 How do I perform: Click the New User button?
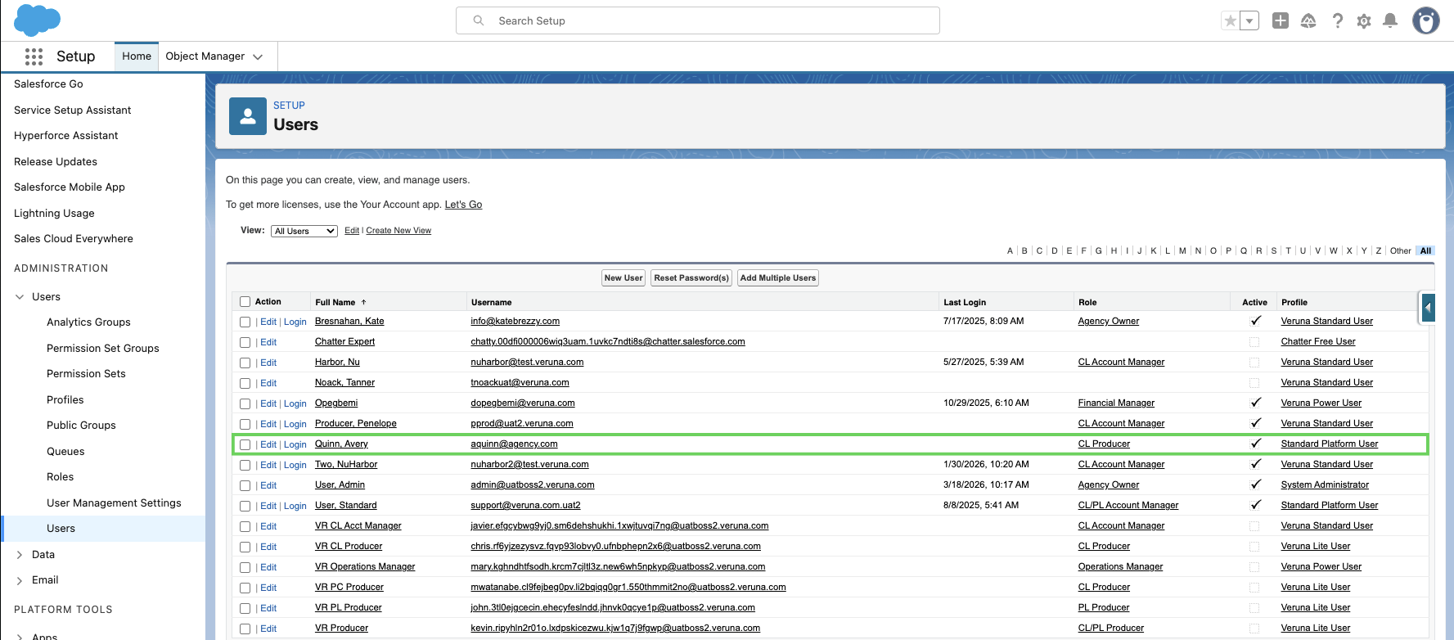click(x=623, y=278)
